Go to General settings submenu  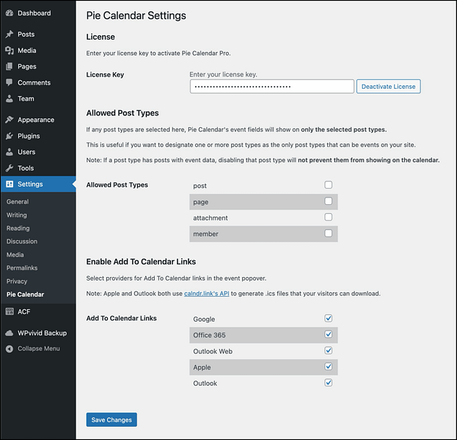[18, 201]
